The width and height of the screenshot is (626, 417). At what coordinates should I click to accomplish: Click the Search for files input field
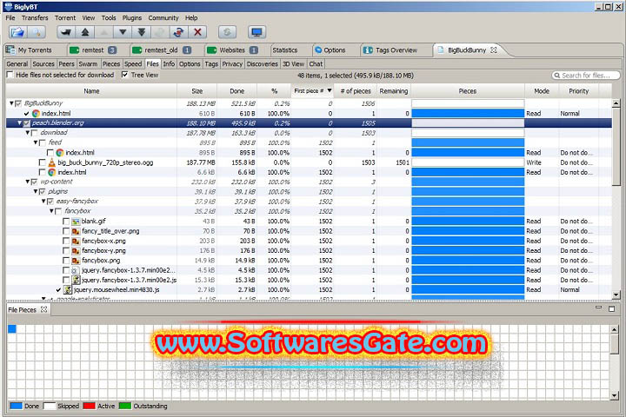pos(586,76)
